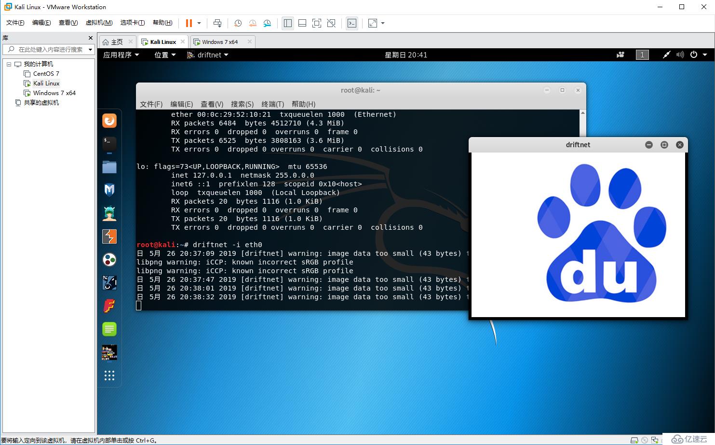Viewport: 715px width, 445px height.
Task: Take a snapshot of this virtual machine
Action: point(238,23)
